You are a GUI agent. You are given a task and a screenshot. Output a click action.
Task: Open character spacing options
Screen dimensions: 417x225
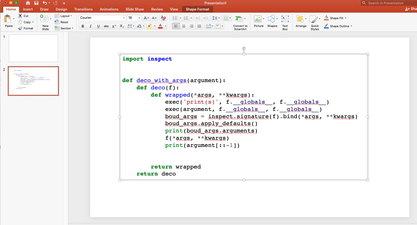[131, 26]
